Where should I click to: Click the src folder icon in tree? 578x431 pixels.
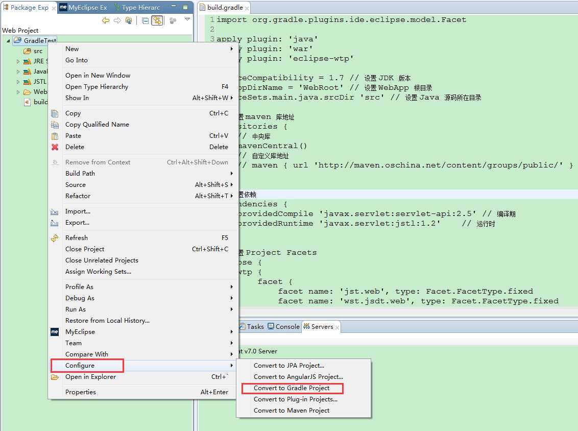click(27, 51)
